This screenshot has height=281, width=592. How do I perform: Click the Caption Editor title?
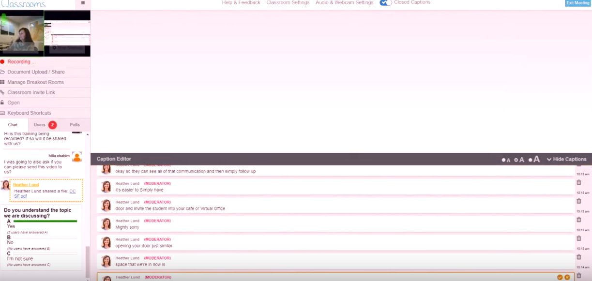click(x=114, y=159)
